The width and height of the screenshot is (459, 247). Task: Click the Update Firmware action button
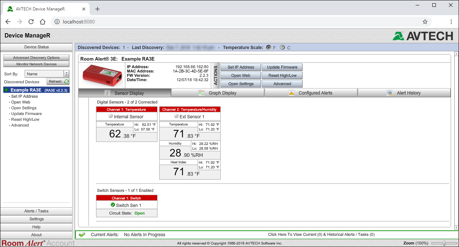(282, 67)
